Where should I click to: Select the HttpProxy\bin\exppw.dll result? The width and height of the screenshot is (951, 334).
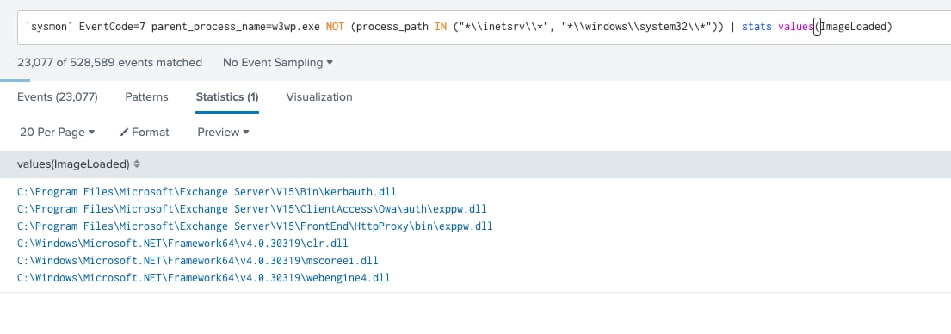pos(255,226)
